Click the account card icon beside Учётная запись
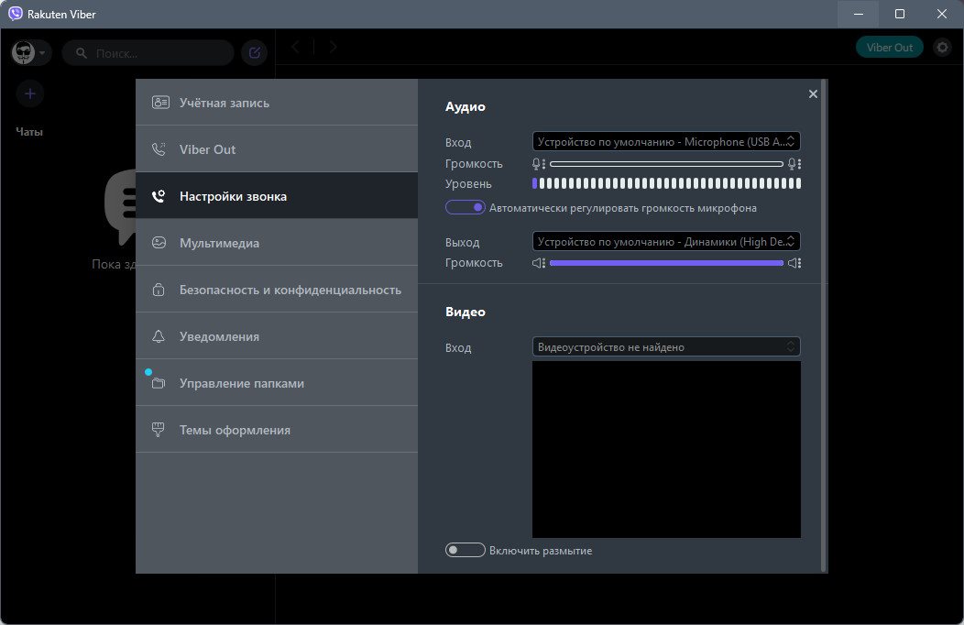 (159, 103)
